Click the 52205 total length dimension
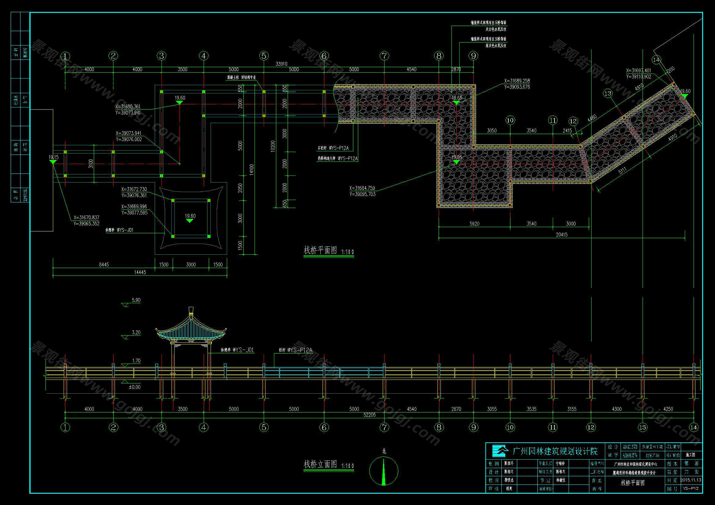The height and width of the screenshot is (505, 715). [x=369, y=415]
